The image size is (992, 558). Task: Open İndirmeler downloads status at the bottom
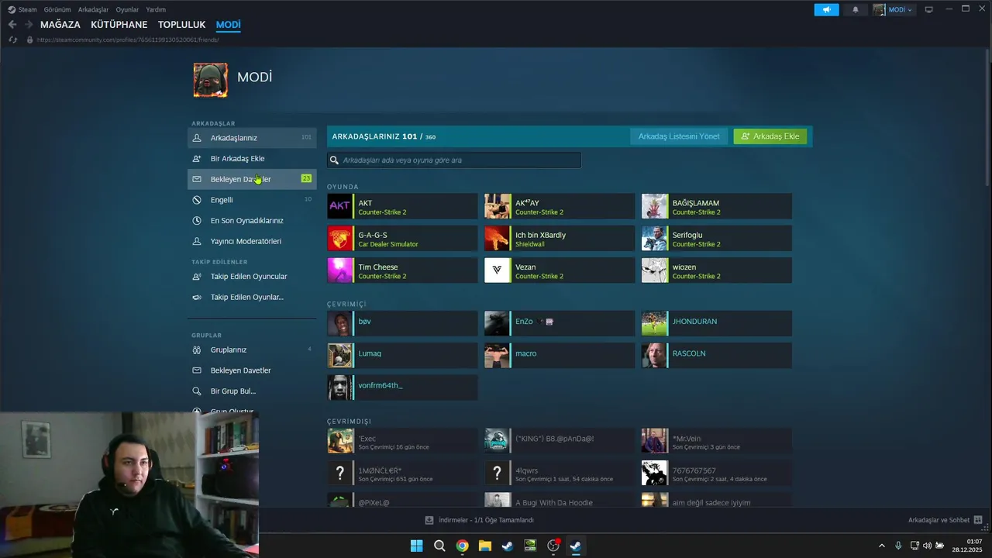(480, 520)
